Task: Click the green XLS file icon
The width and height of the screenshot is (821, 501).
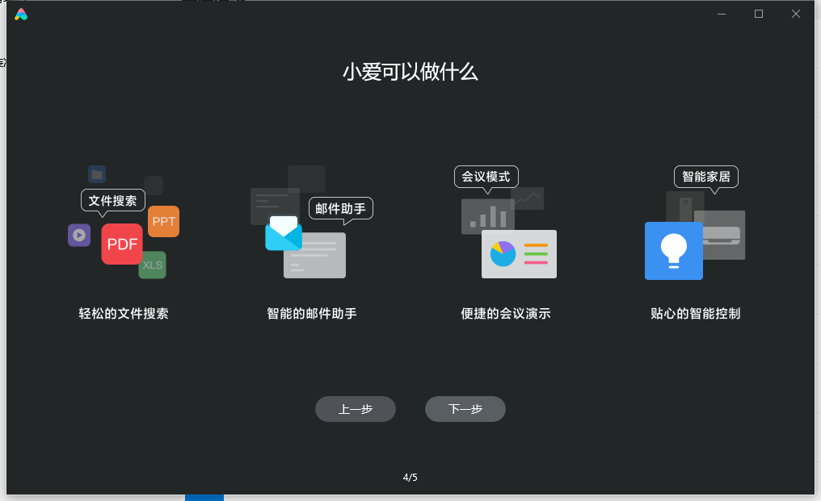Action: click(152, 265)
